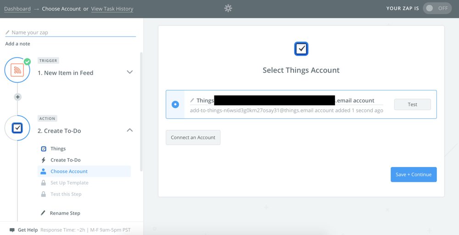Click the left sidebar scrollbar
459x235 pixels.
click(x=141, y=111)
